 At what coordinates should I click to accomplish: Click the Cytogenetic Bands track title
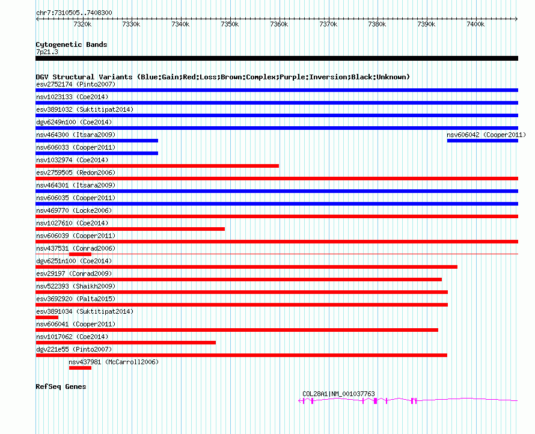[x=72, y=44]
